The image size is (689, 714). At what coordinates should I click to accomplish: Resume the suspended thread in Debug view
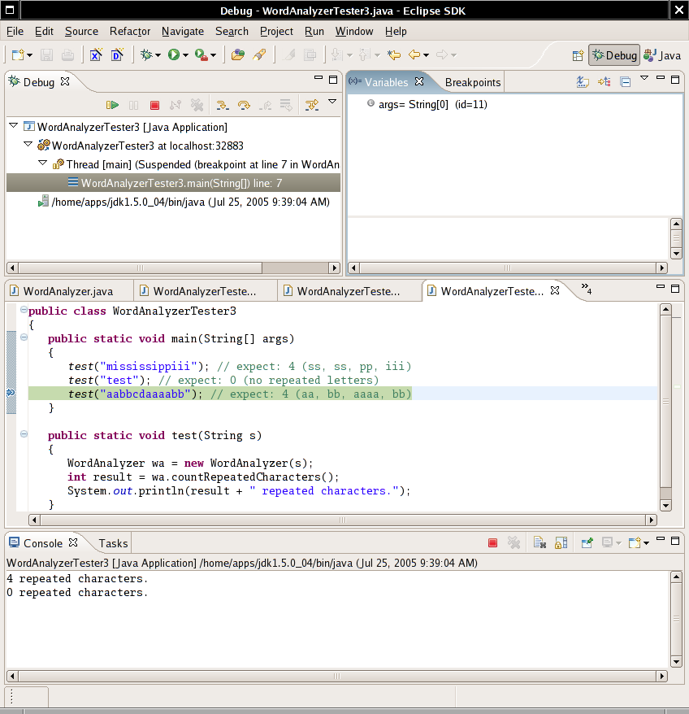(112, 105)
